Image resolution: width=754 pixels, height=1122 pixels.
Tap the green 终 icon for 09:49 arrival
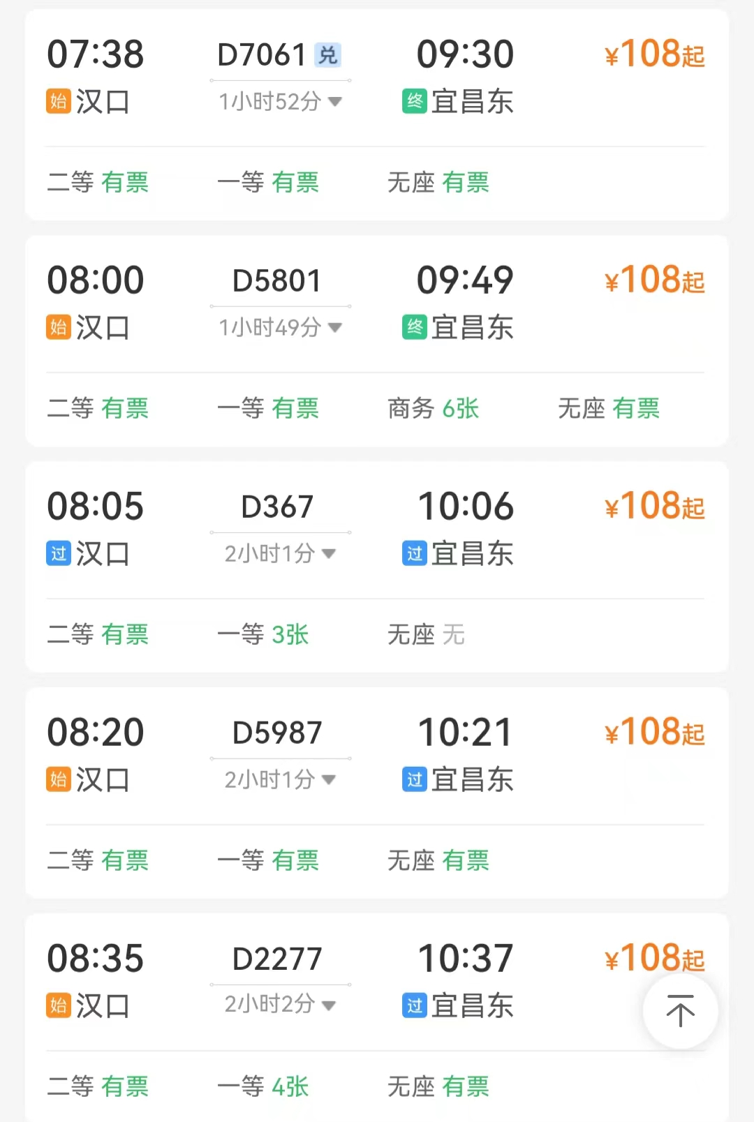[415, 327]
